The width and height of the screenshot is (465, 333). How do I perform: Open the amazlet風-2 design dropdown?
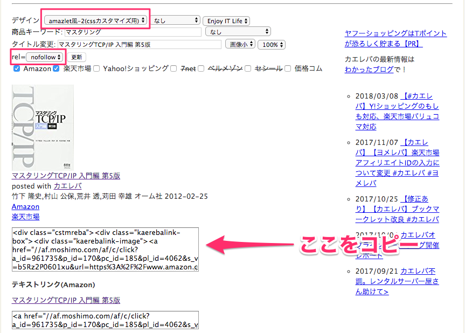[95, 20]
